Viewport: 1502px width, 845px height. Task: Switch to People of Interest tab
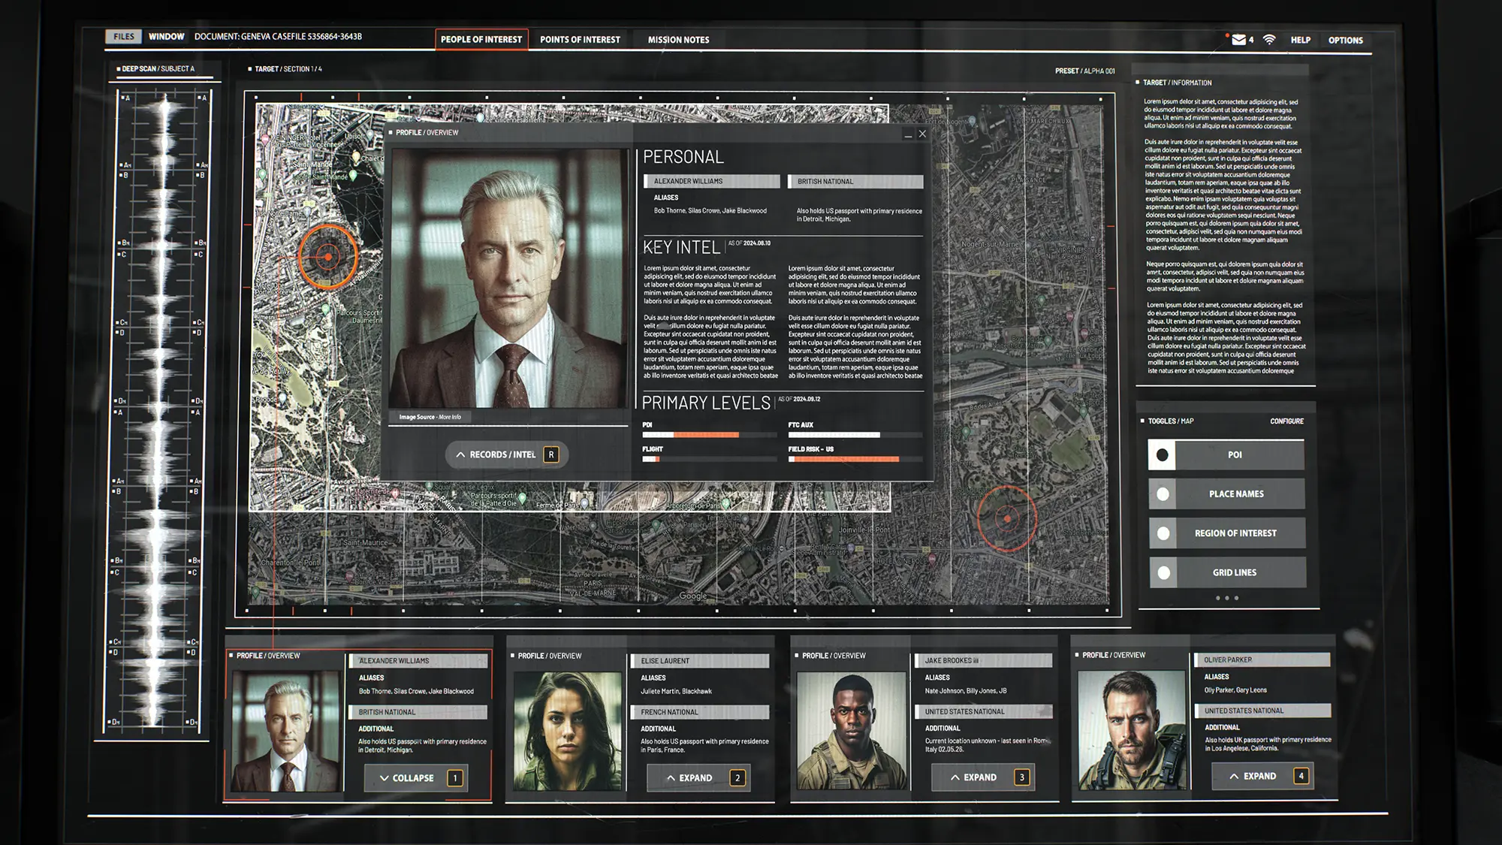coord(481,40)
